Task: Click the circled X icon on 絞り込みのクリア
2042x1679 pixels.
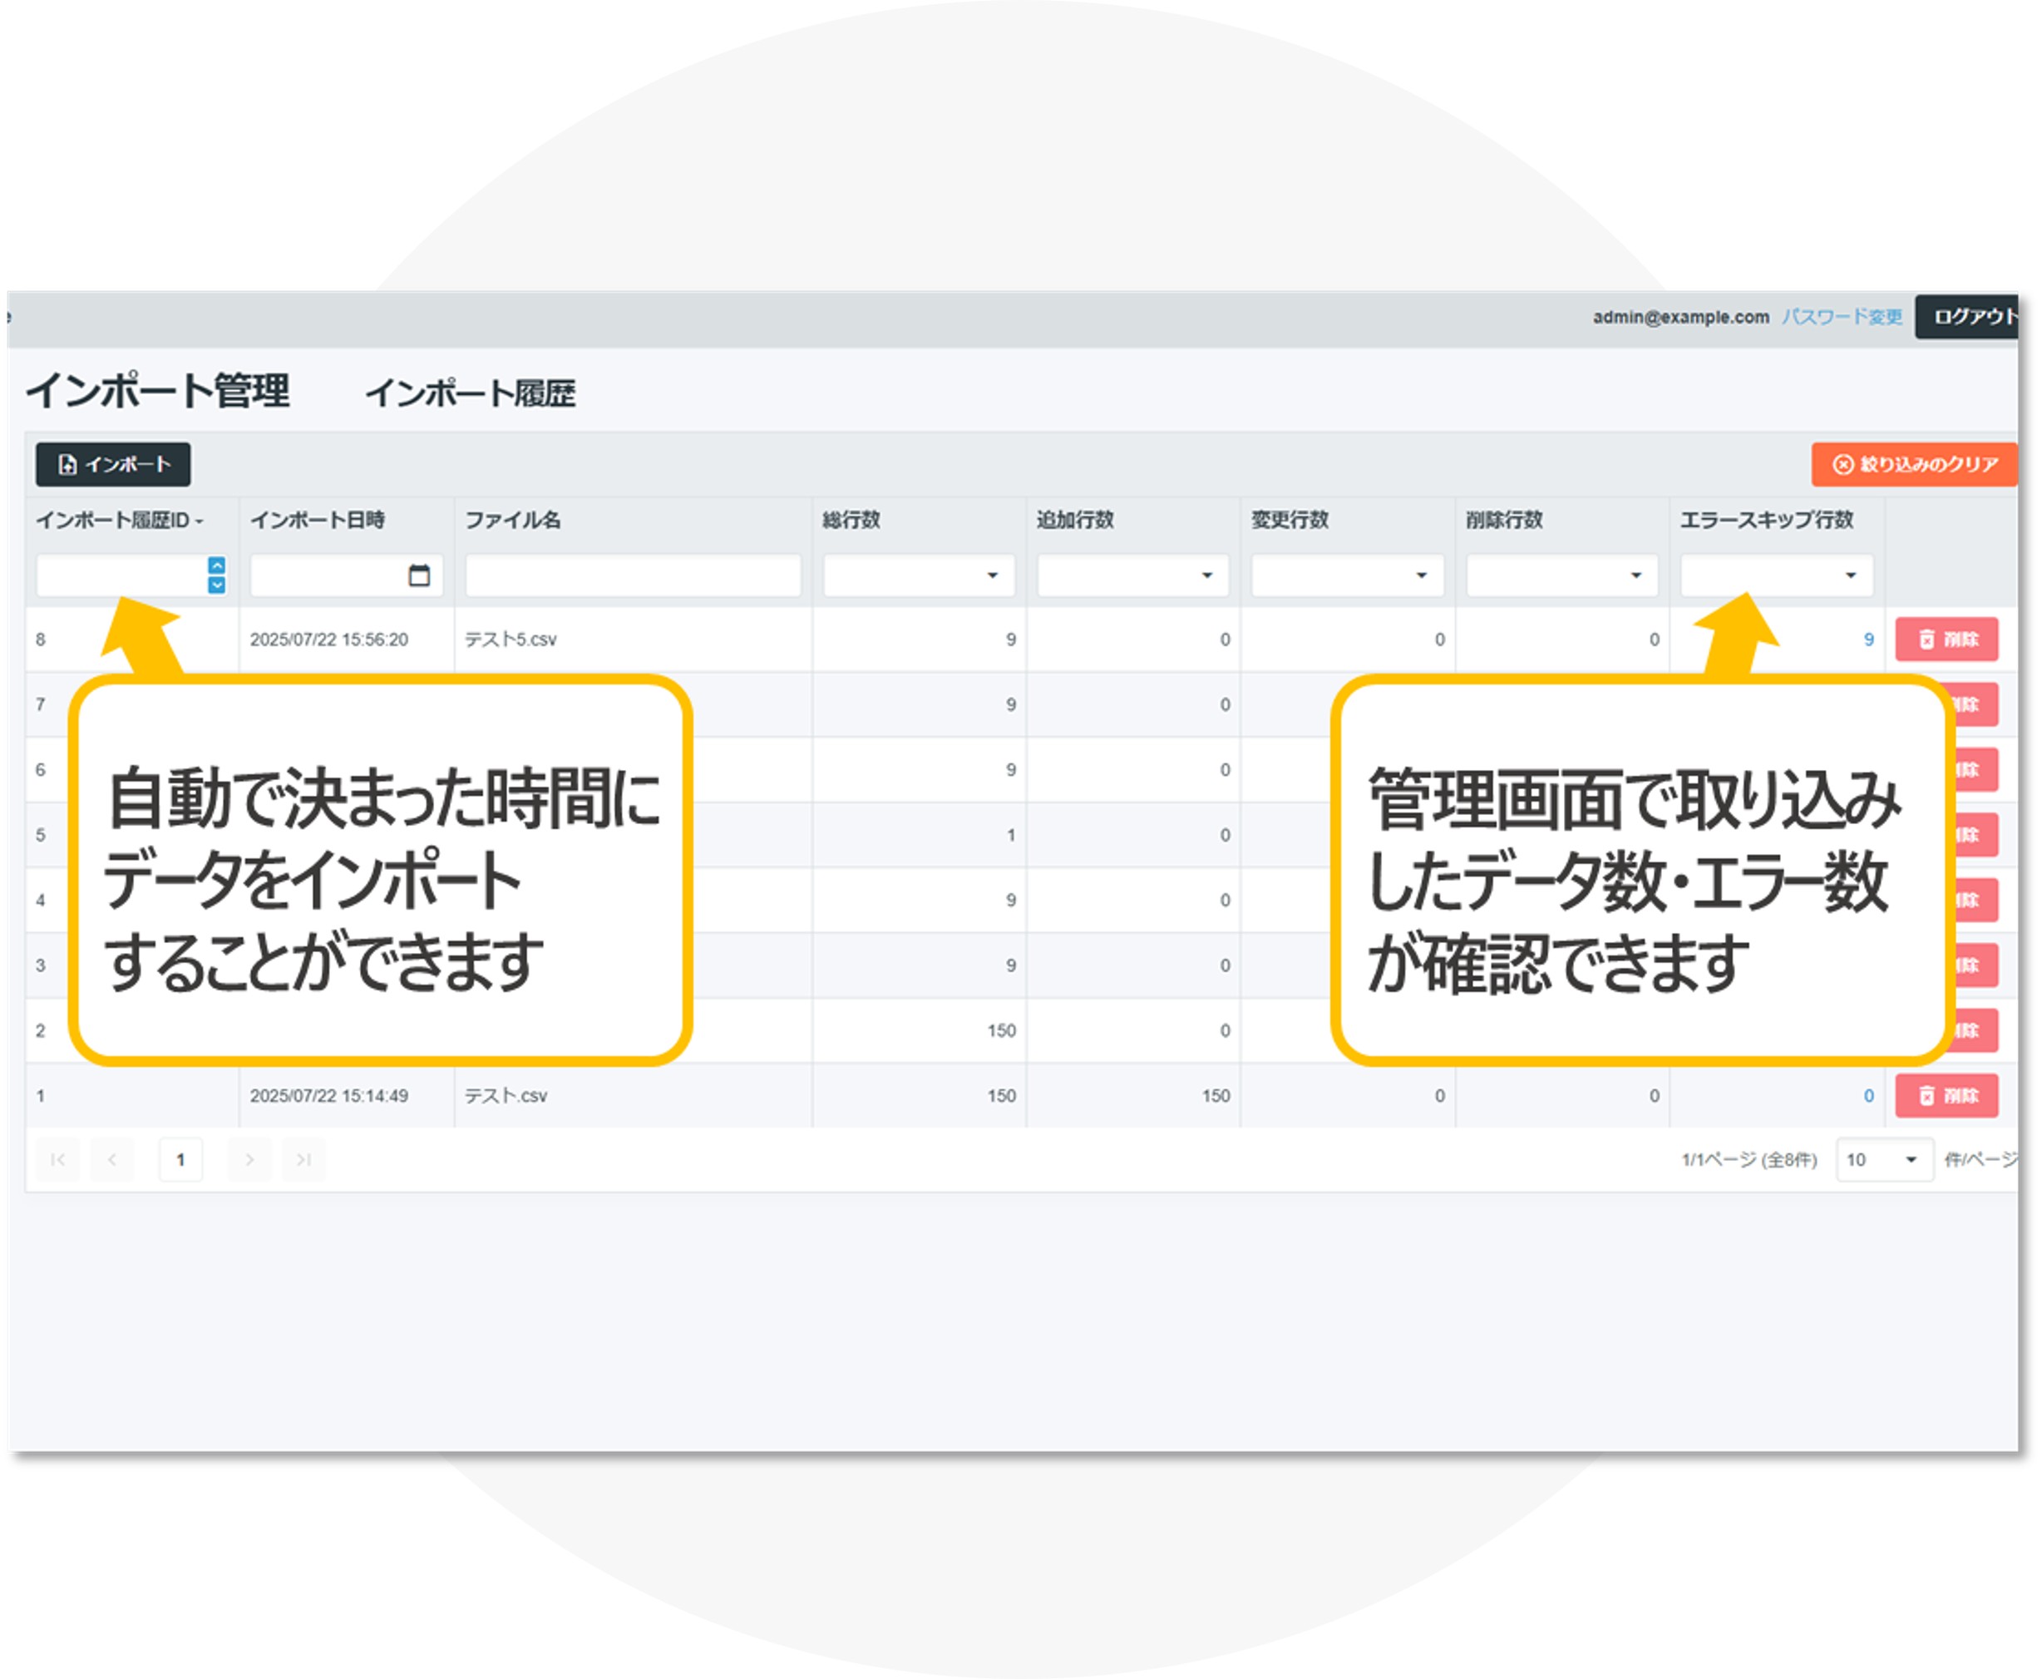Action: [x=1842, y=465]
